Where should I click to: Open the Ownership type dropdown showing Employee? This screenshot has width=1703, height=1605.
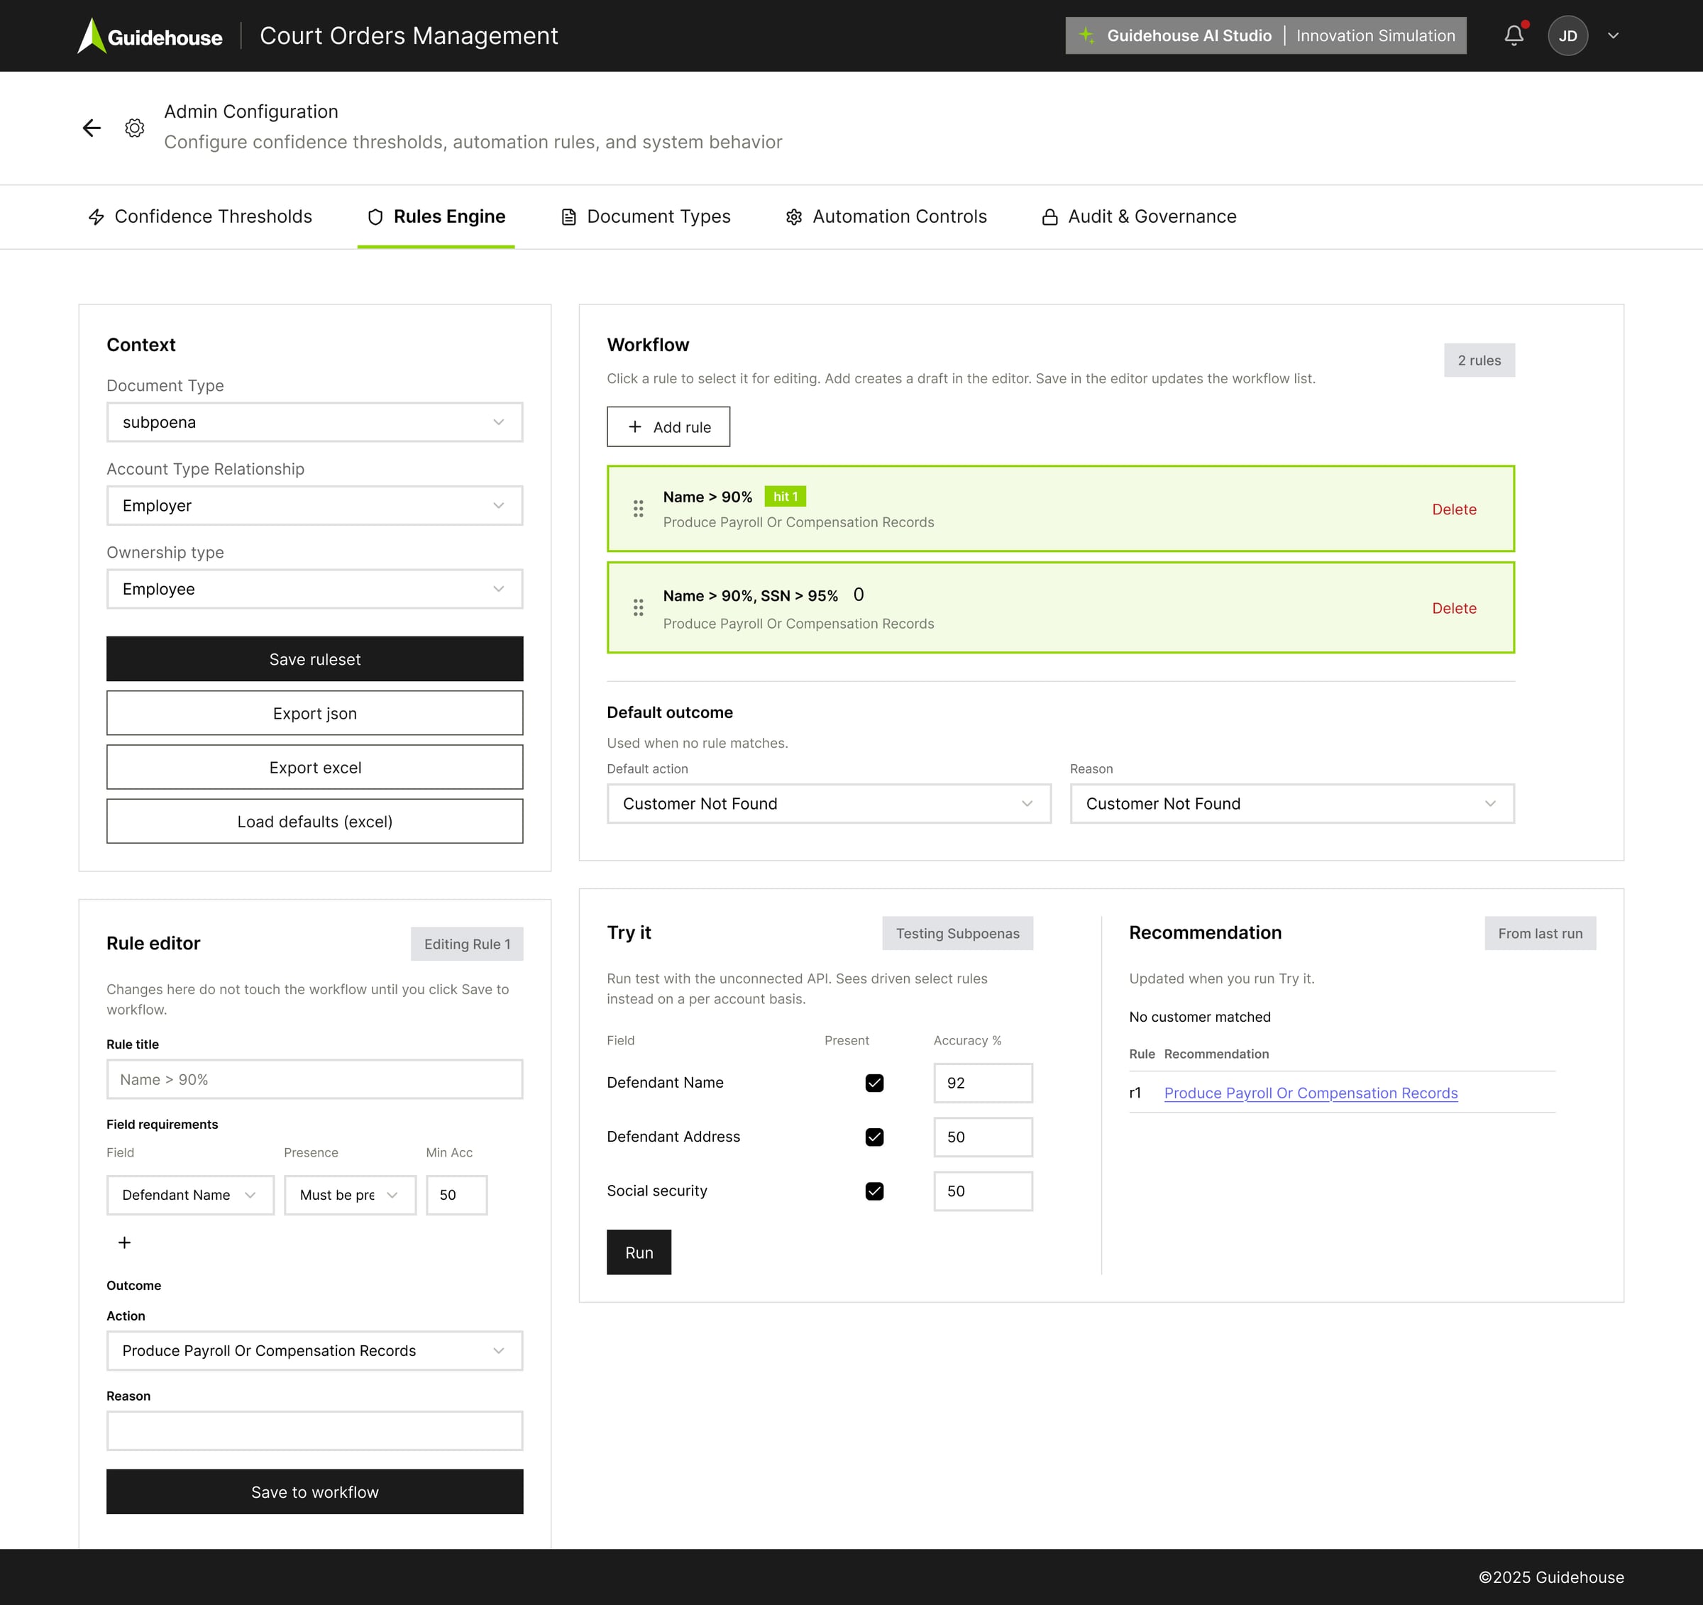point(314,588)
